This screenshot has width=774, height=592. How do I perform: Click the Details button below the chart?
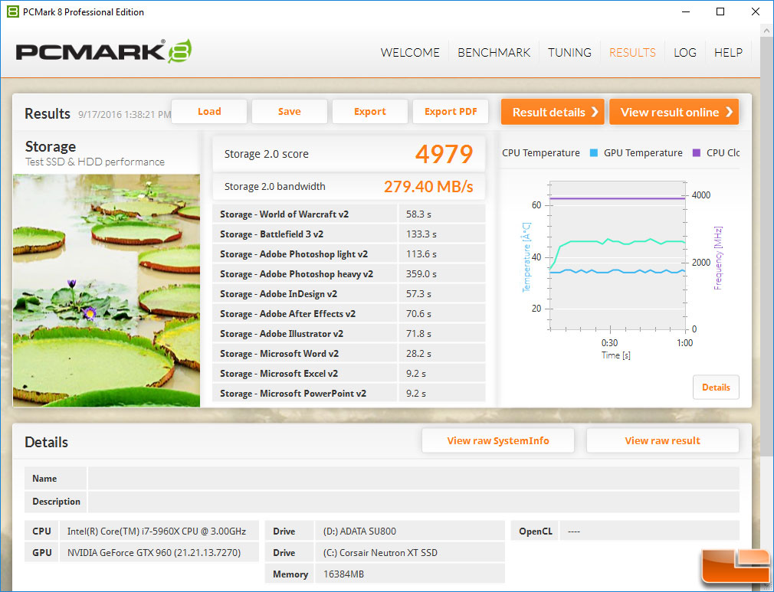(x=716, y=388)
